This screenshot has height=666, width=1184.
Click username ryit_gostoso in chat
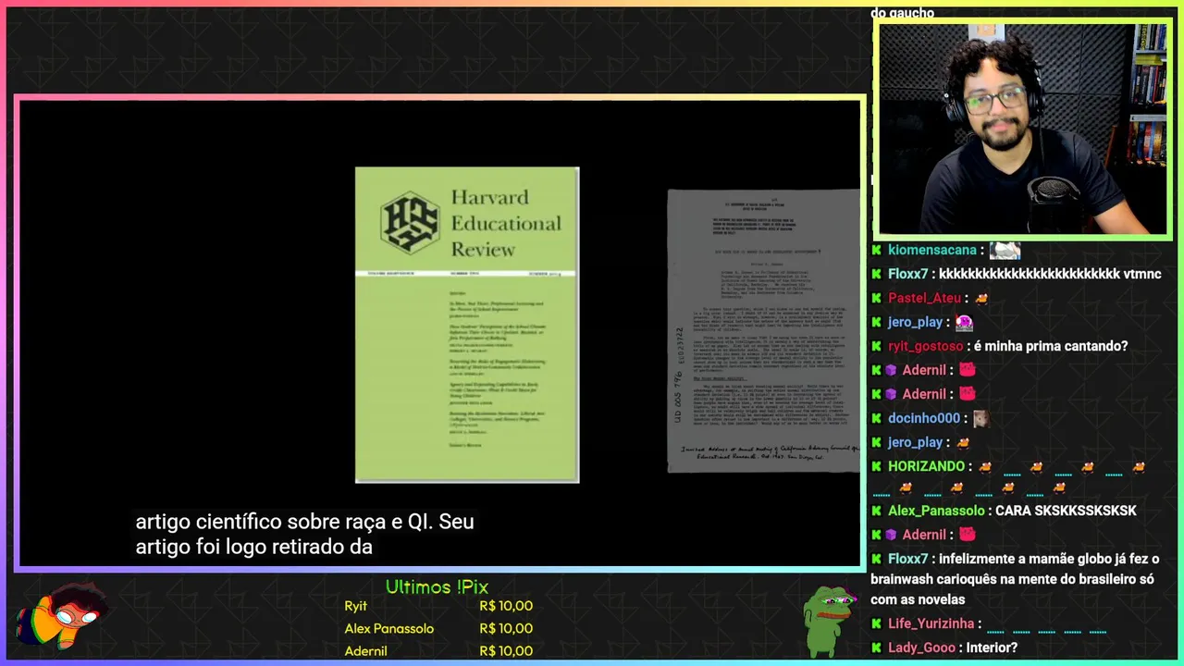(926, 346)
